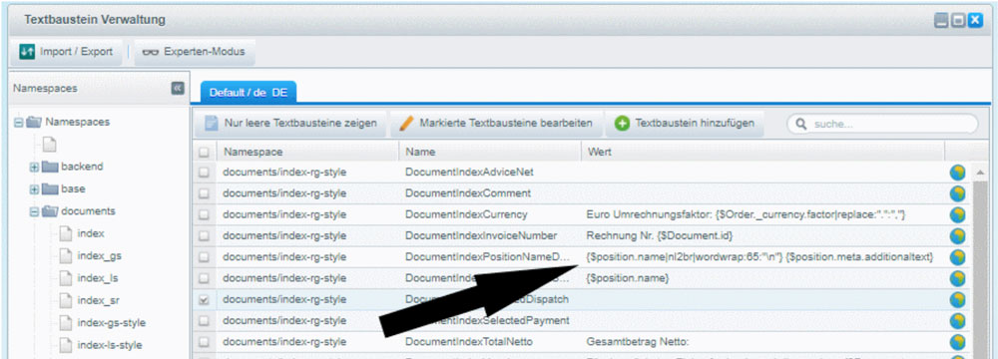998x359 pixels.
Task: Toggle the select-all checkbox in table header
Action: [x=204, y=153]
